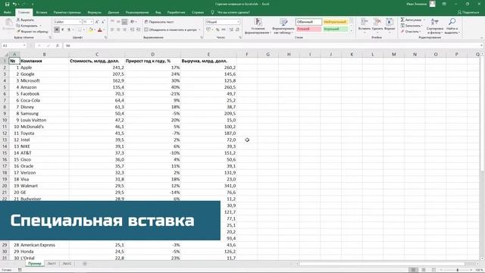485x273 pixels.
Task: Apply percent style to cells
Action: (217, 30)
